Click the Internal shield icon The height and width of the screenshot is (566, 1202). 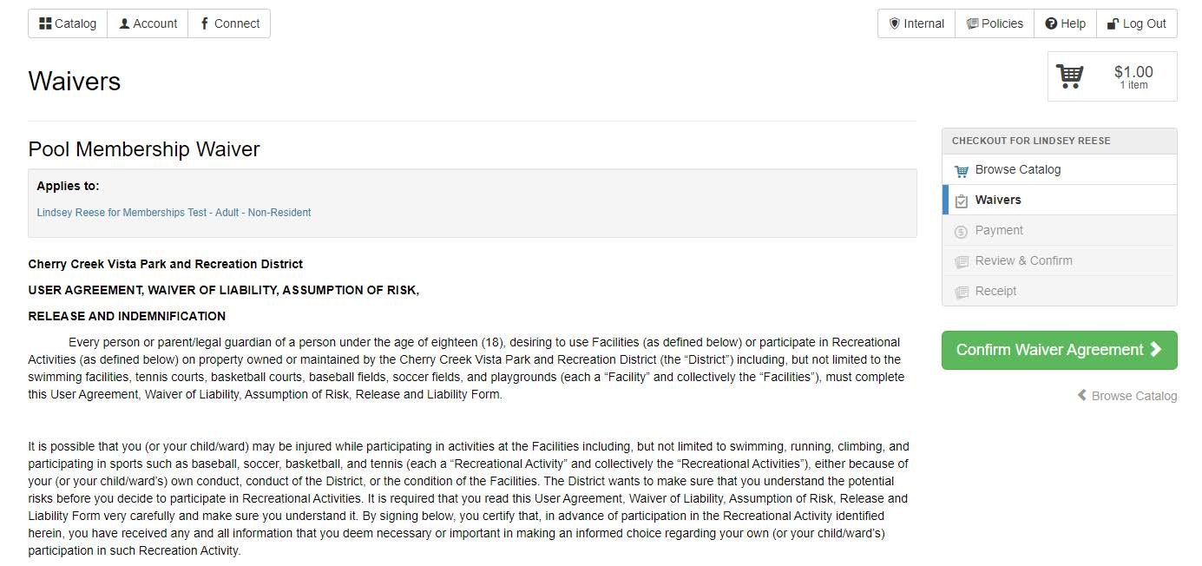(894, 23)
